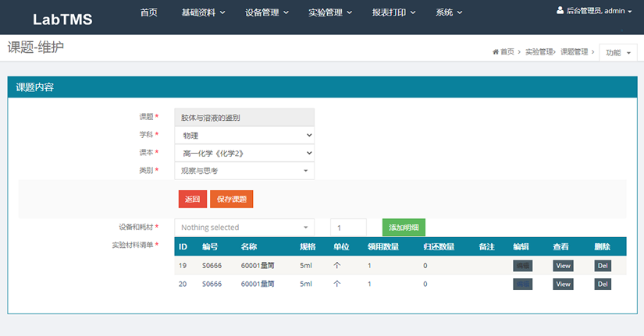
Task: Click the admin user profile icon
Action: pyautogui.click(x=560, y=11)
